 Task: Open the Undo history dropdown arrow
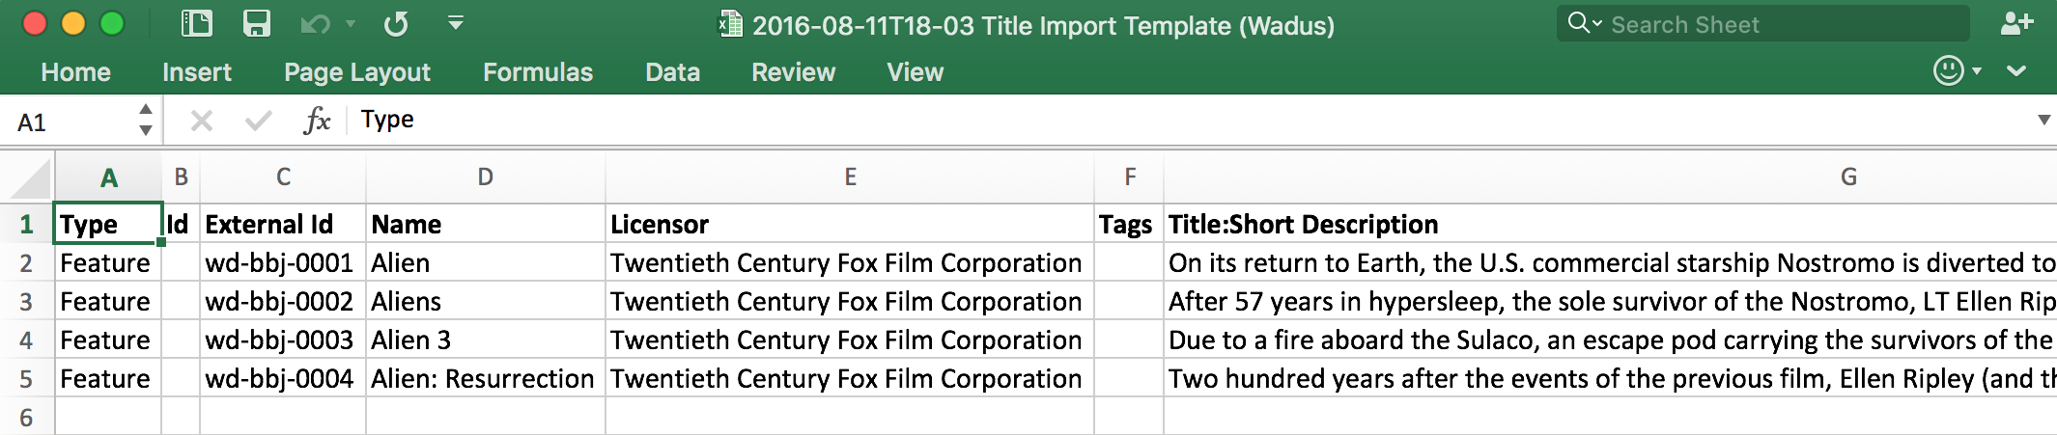click(351, 23)
